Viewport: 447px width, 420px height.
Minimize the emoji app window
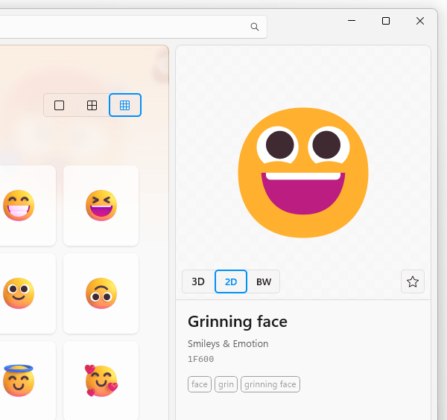point(352,21)
